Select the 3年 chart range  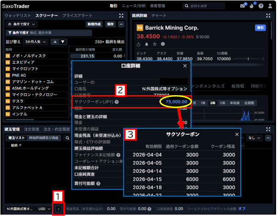click(x=213, y=103)
